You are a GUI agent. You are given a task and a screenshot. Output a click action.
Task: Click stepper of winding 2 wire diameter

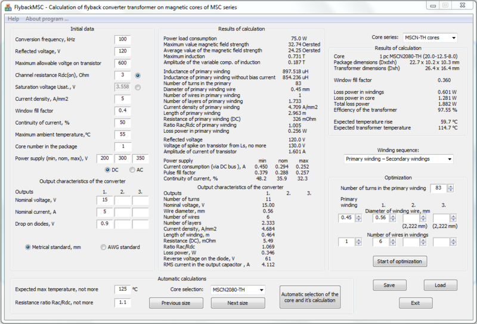pyautogui.click(x=423, y=218)
